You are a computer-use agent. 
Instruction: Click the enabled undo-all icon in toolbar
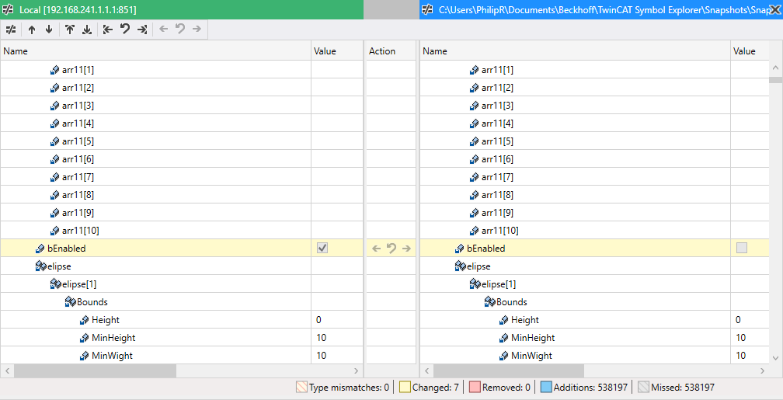[x=125, y=30]
